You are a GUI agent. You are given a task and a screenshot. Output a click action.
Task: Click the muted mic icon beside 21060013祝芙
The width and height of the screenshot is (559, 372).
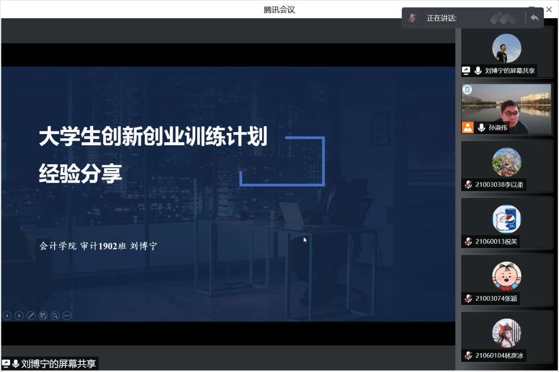(x=468, y=241)
